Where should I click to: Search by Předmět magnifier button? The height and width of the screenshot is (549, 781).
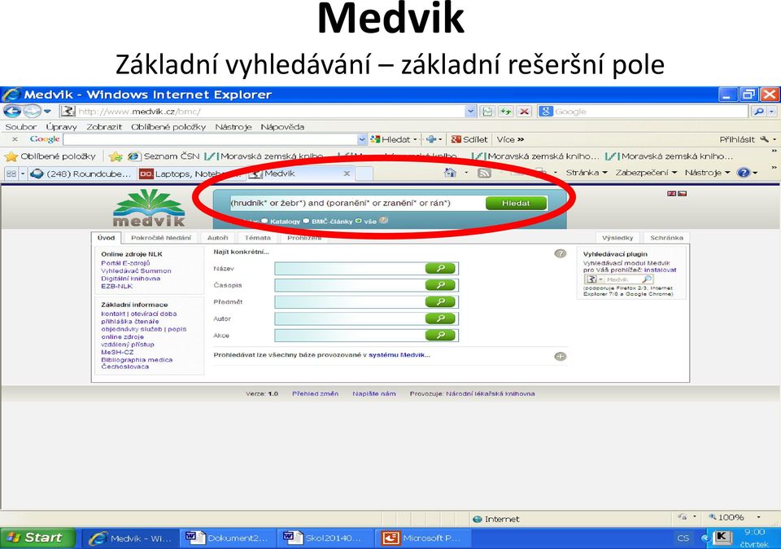point(440,302)
